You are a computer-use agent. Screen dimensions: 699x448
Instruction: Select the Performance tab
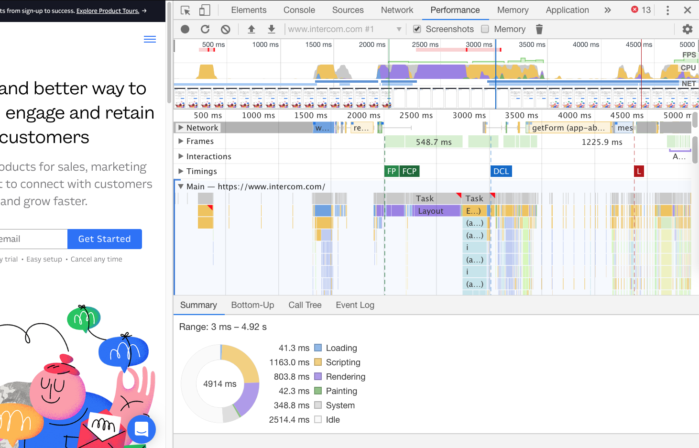455,10
